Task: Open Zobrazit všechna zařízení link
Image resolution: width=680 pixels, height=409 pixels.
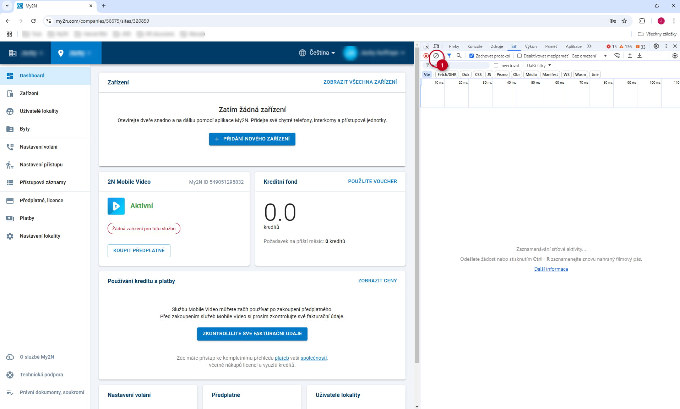Action: click(360, 82)
